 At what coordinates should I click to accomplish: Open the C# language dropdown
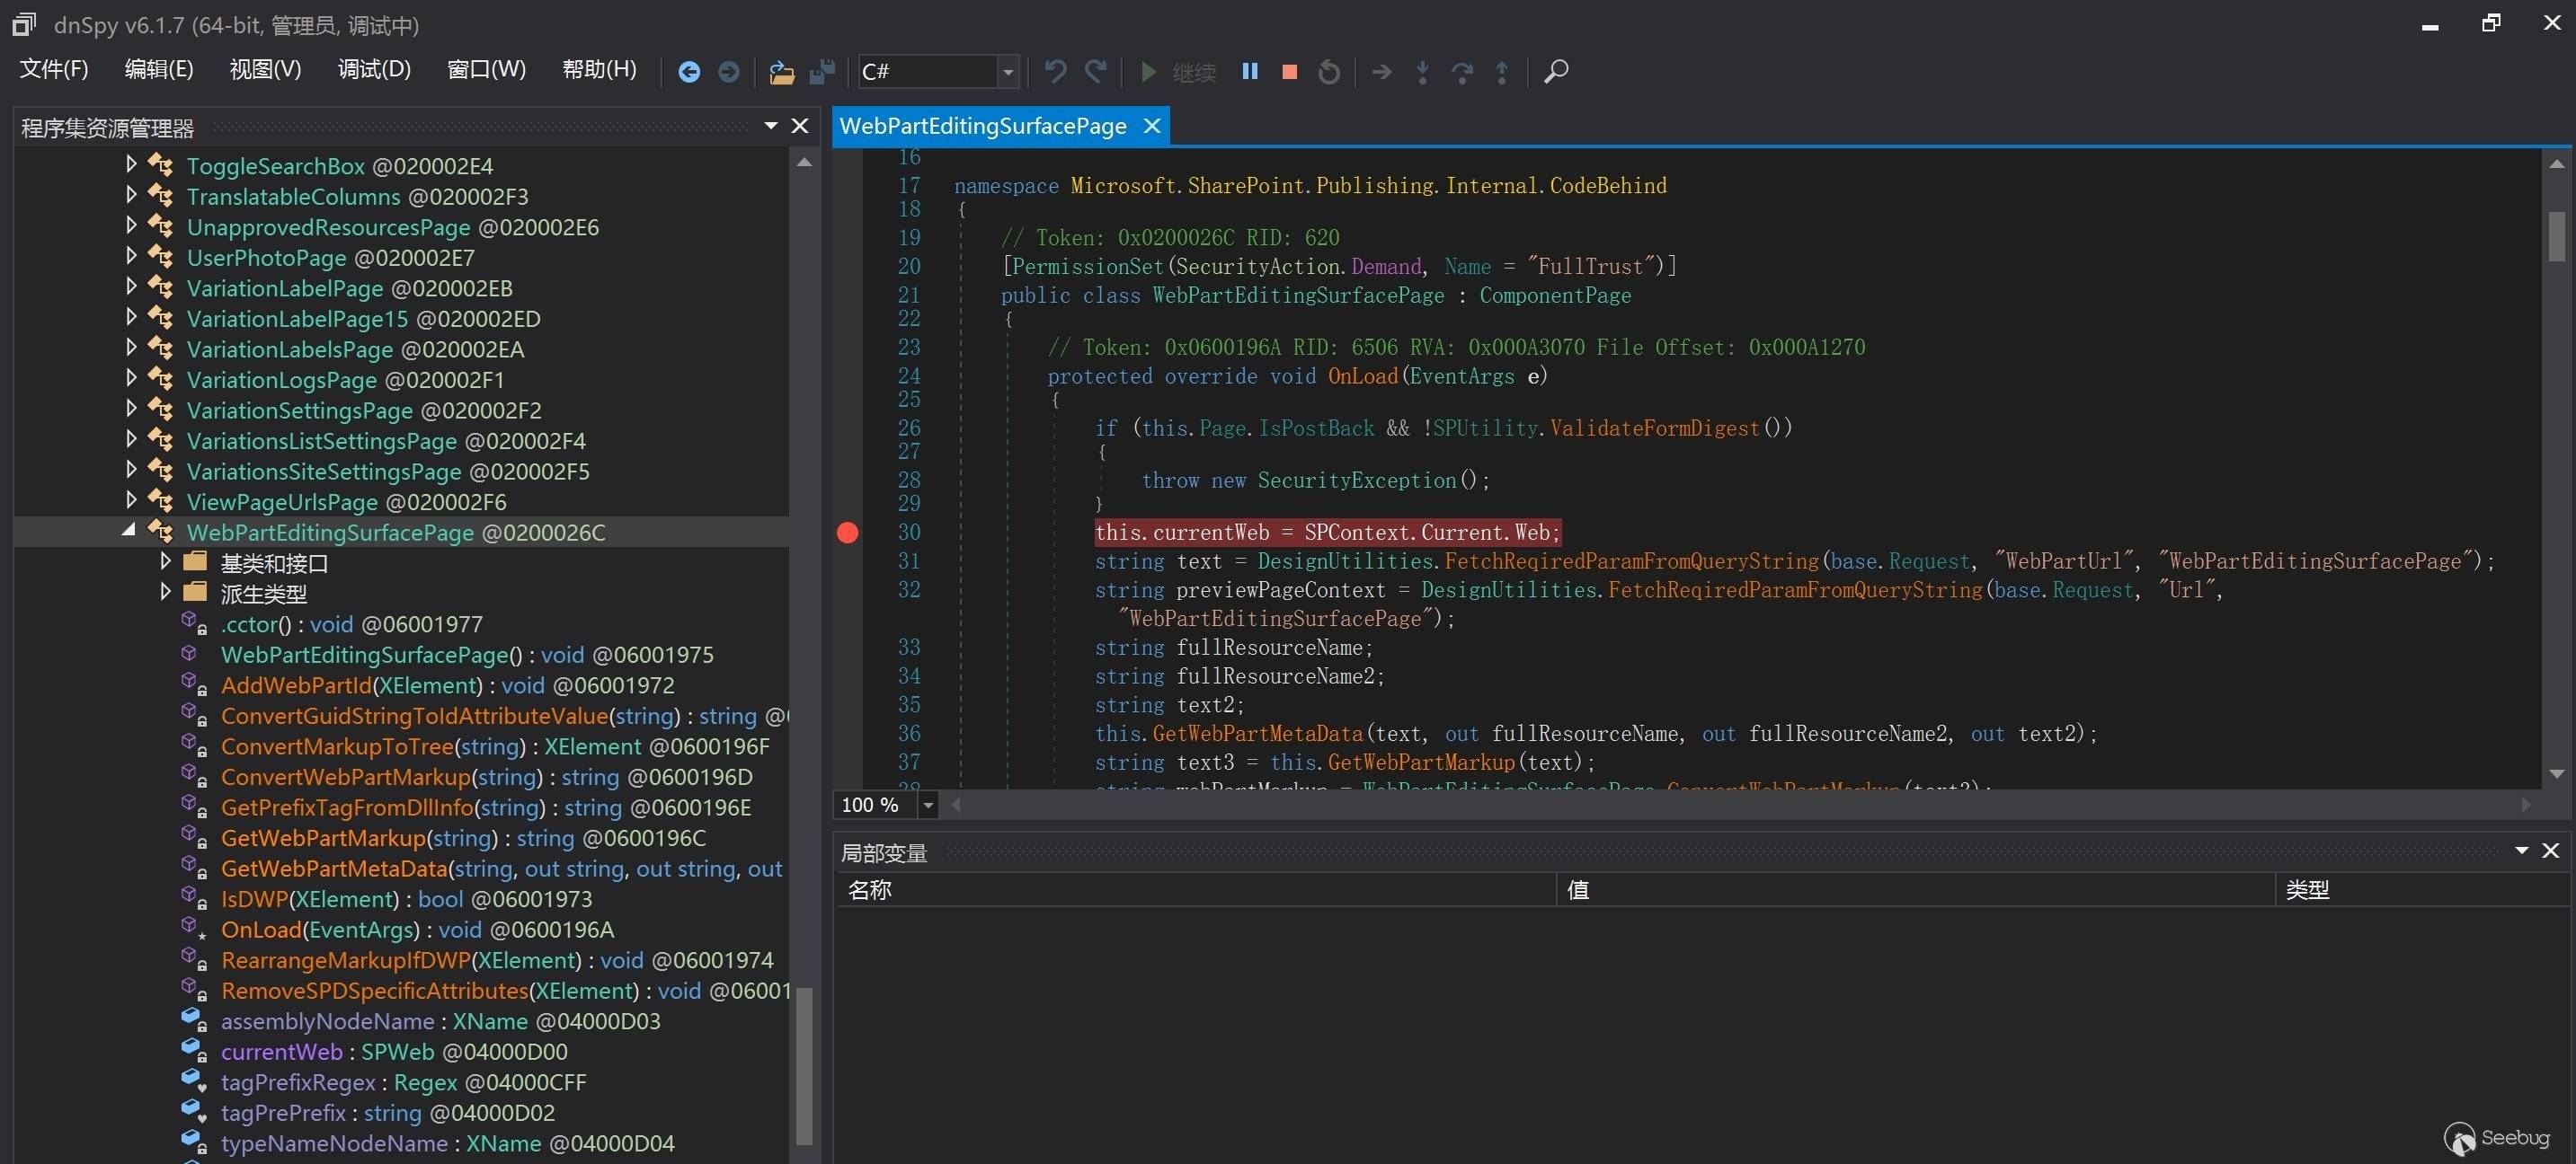pyautogui.click(x=1008, y=72)
